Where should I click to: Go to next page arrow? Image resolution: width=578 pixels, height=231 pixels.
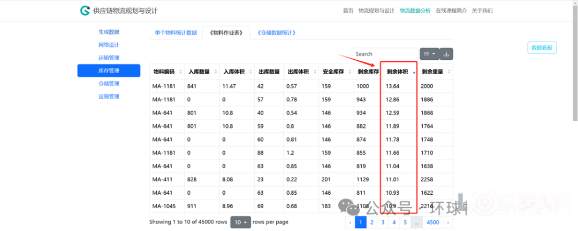(x=448, y=222)
